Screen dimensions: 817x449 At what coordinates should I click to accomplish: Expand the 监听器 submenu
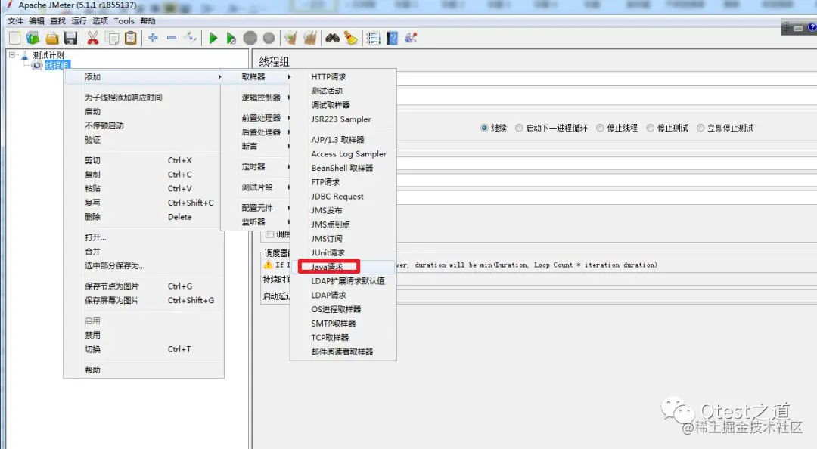pyautogui.click(x=256, y=222)
